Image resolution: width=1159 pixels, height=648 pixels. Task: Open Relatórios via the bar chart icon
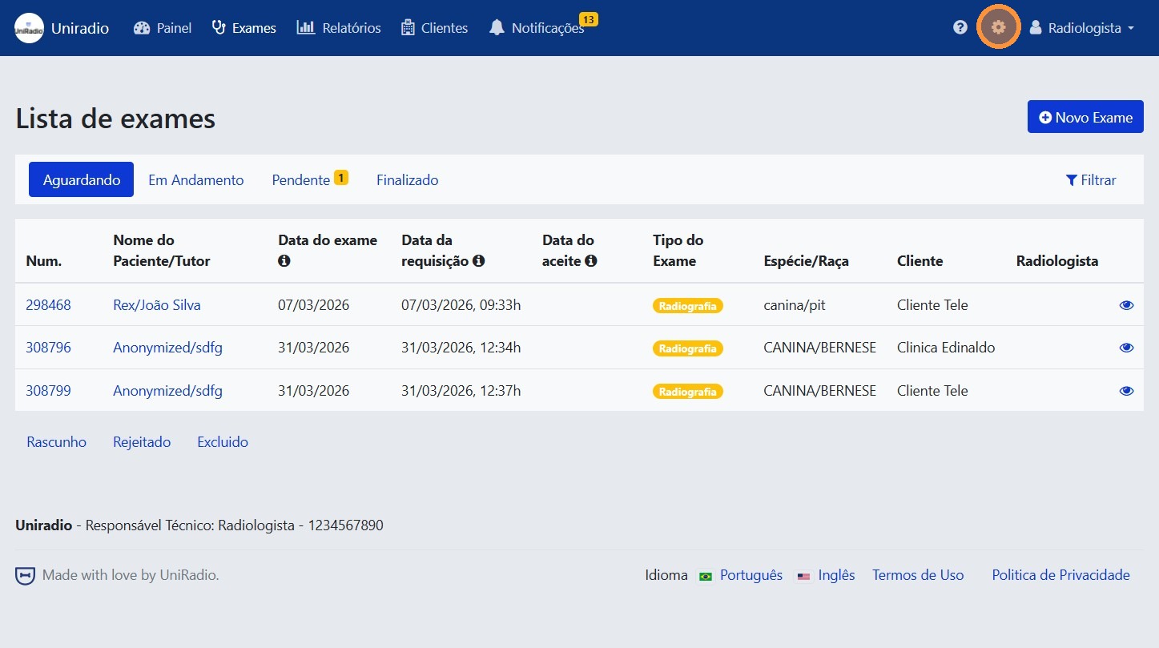click(308, 26)
